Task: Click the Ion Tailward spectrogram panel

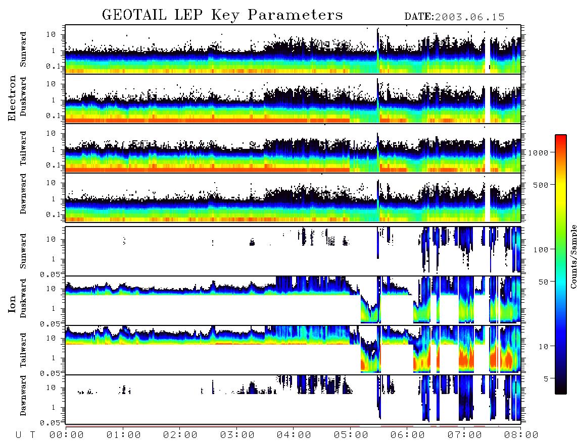Action: (x=293, y=350)
